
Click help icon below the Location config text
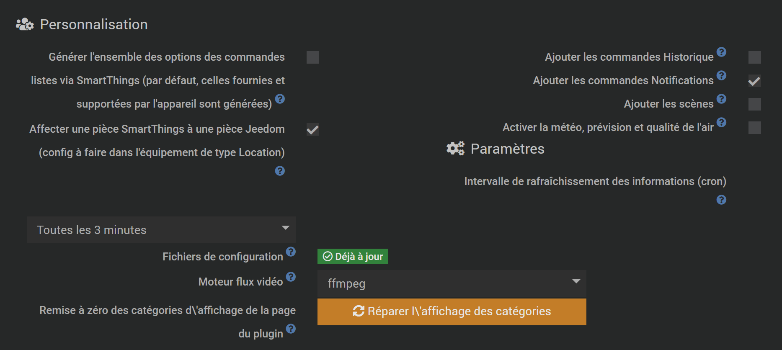(280, 171)
